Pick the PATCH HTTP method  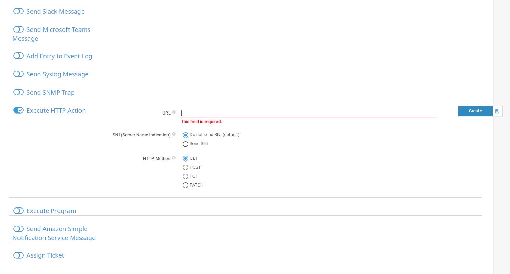point(186,185)
